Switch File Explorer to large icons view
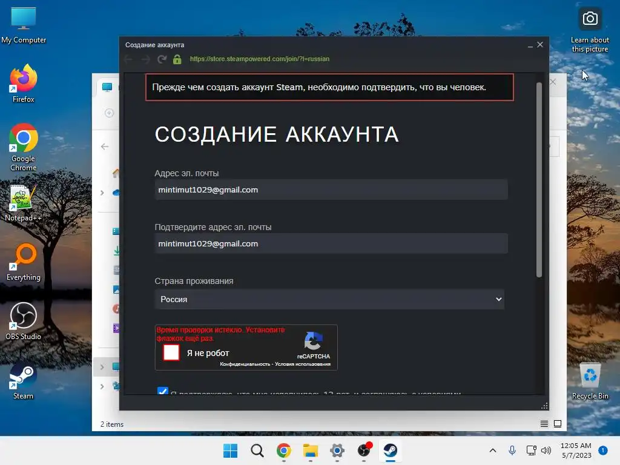 coord(558,424)
